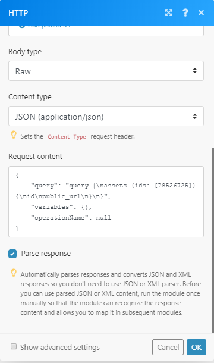Image resolution: width=214 pixels, height=363 pixels.
Task: Expand the HTTP module to fullscreen
Action: point(169,12)
